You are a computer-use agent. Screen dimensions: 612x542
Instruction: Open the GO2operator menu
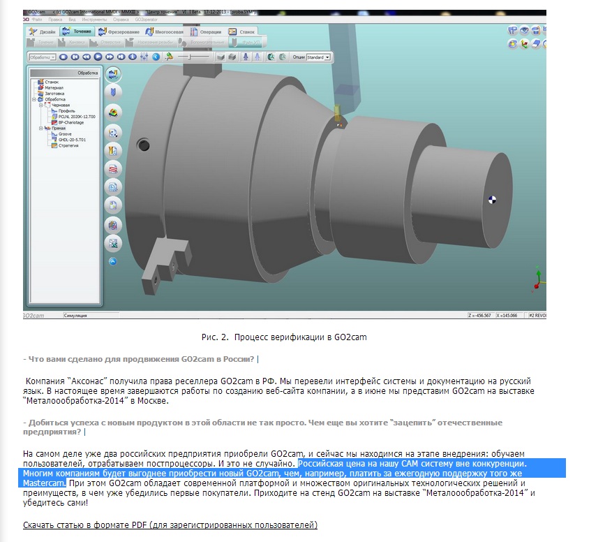click(147, 20)
